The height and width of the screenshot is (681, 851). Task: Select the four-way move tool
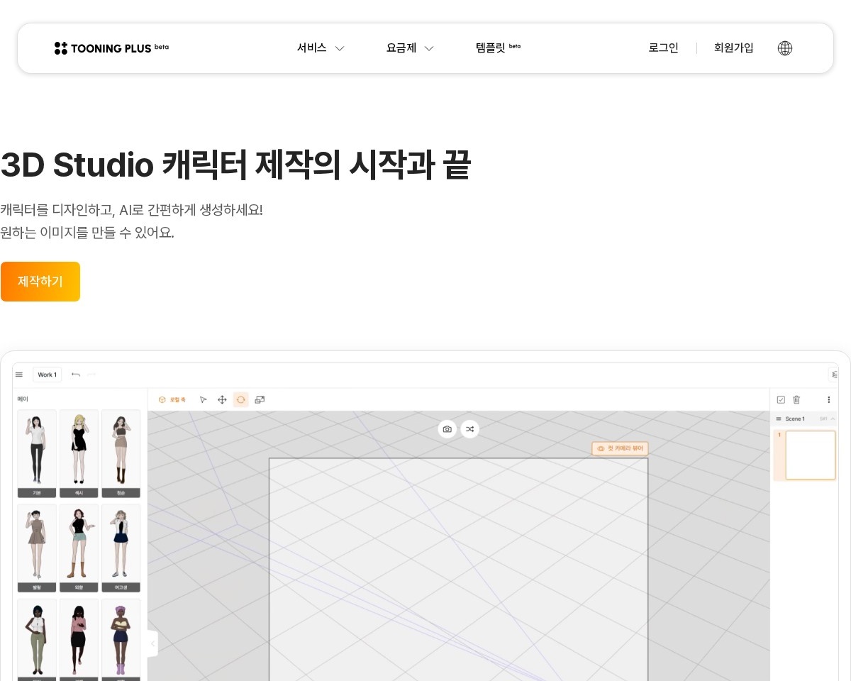pos(222,400)
